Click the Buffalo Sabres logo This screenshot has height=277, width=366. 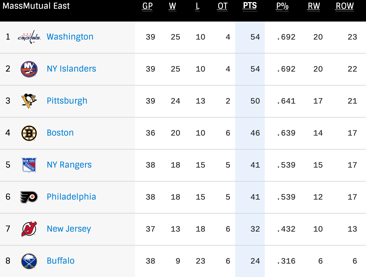point(29,261)
